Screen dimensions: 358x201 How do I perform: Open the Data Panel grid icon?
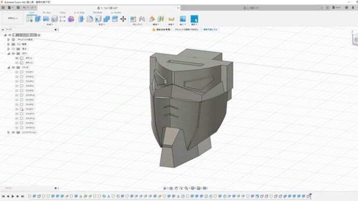click(x=3, y=8)
